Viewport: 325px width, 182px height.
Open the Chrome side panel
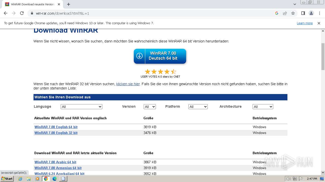click(303, 13)
